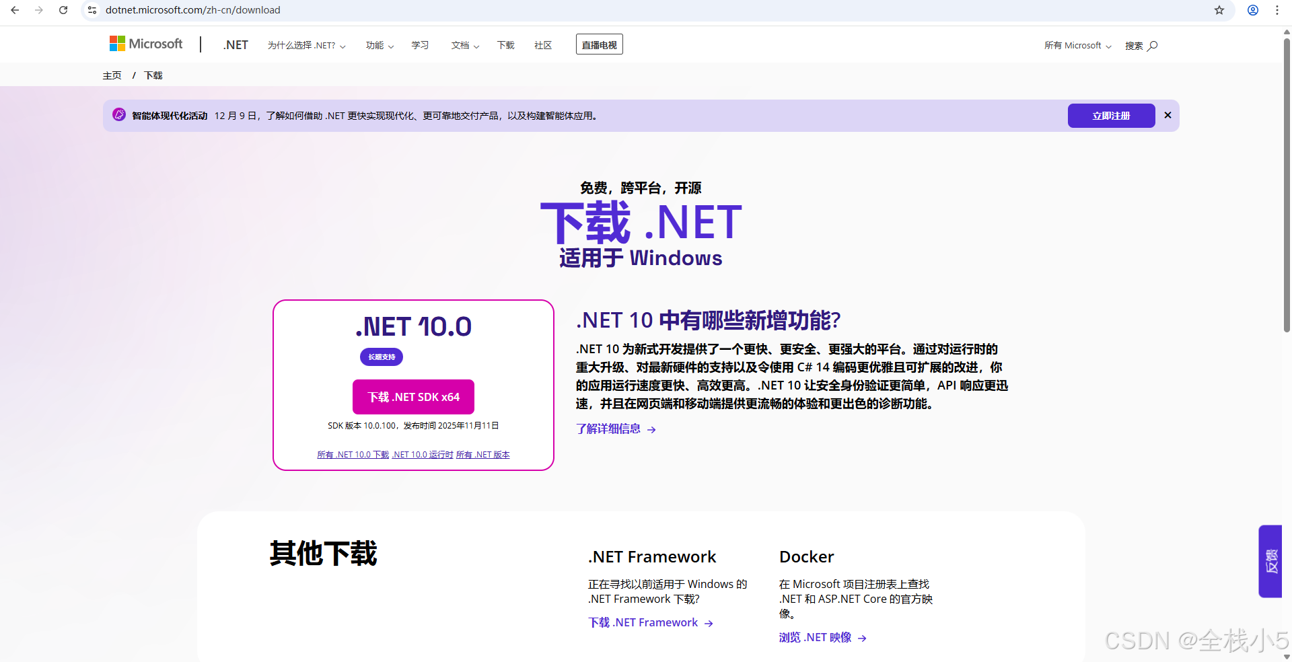This screenshot has width=1292, height=662.
Task: Open 所有 .NET 10.0 下载 link
Action: click(x=353, y=455)
